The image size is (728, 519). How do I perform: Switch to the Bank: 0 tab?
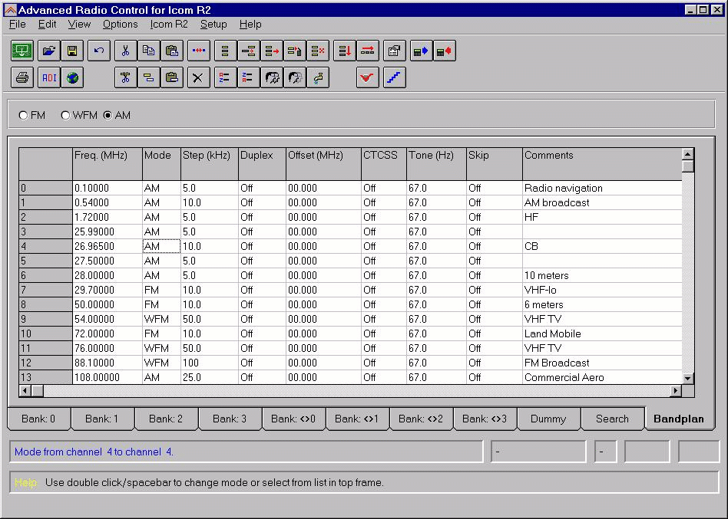(38, 419)
